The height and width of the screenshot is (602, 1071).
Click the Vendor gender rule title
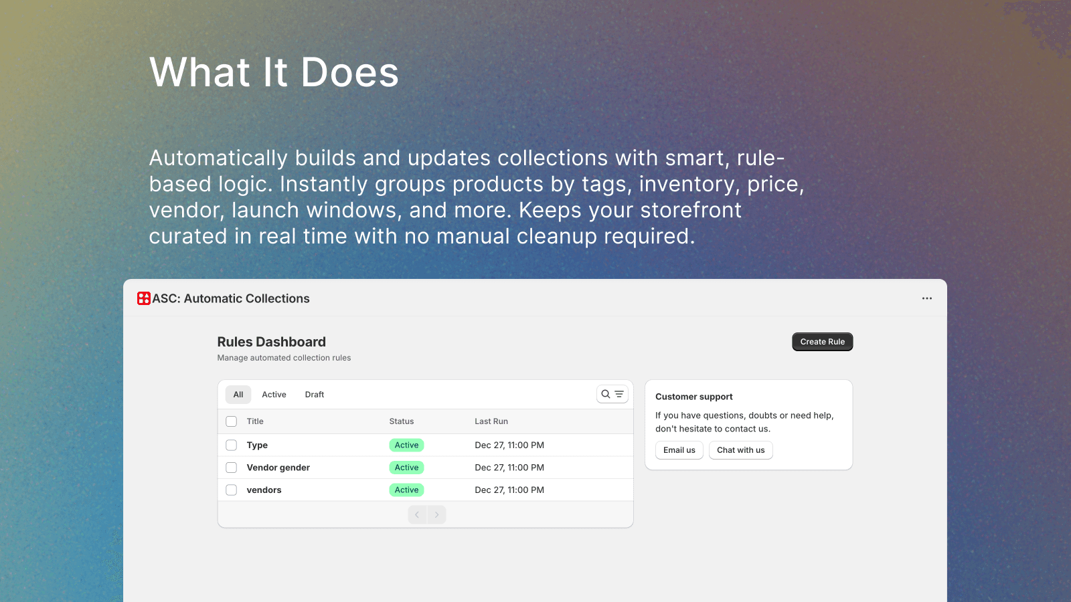(277, 467)
